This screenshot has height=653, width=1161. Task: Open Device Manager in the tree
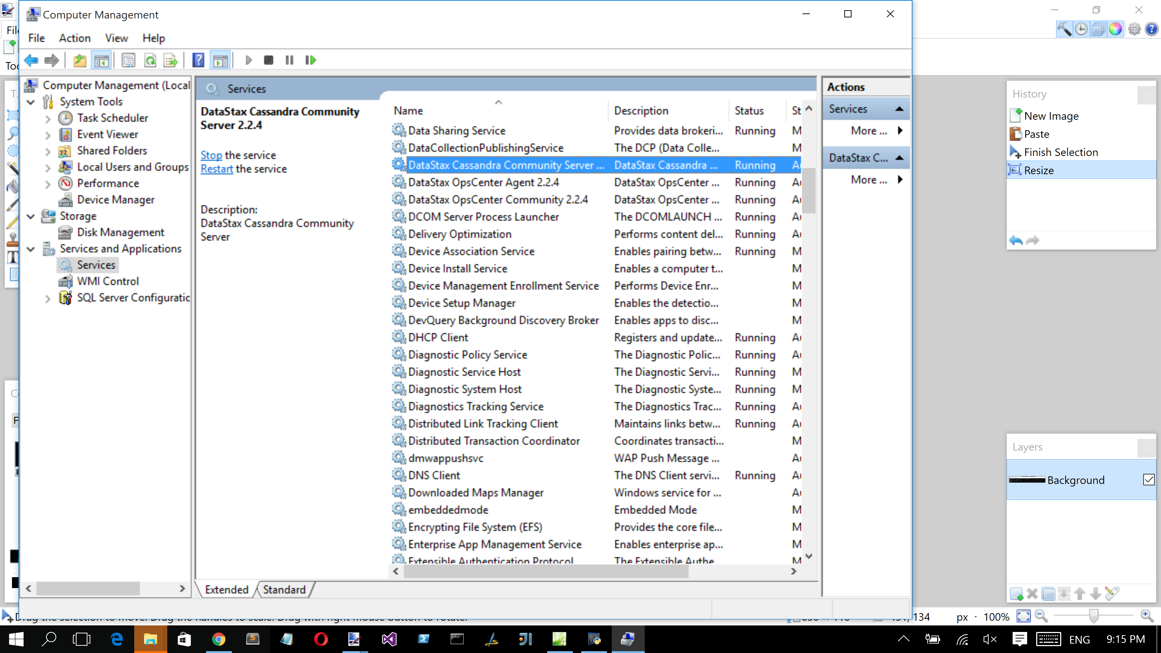pyautogui.click(x=115, y=200)
